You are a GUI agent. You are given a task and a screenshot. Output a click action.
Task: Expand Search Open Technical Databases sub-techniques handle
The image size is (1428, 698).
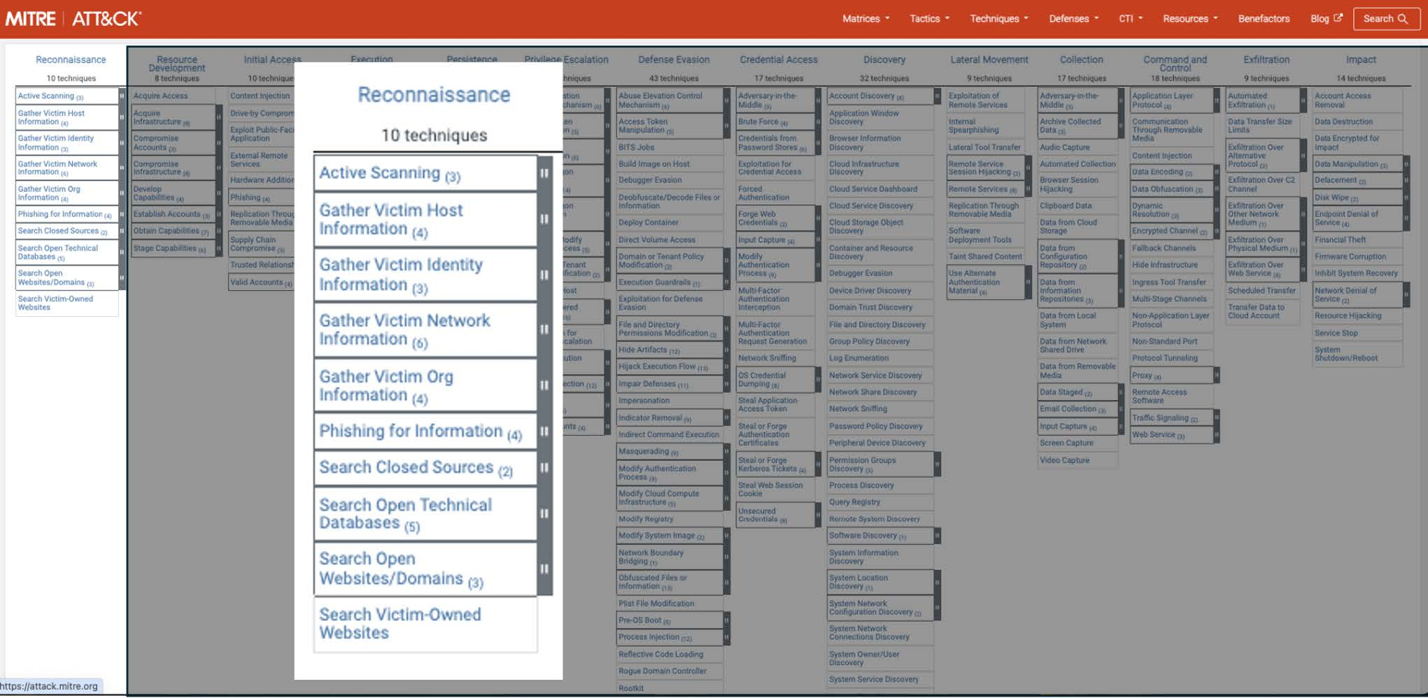click(x=544, y=513)
